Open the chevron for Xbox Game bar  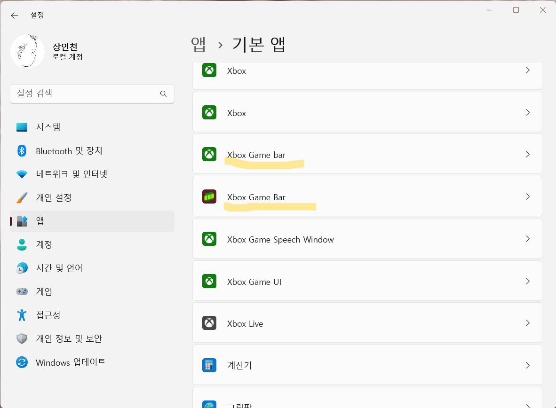point(528,154)
